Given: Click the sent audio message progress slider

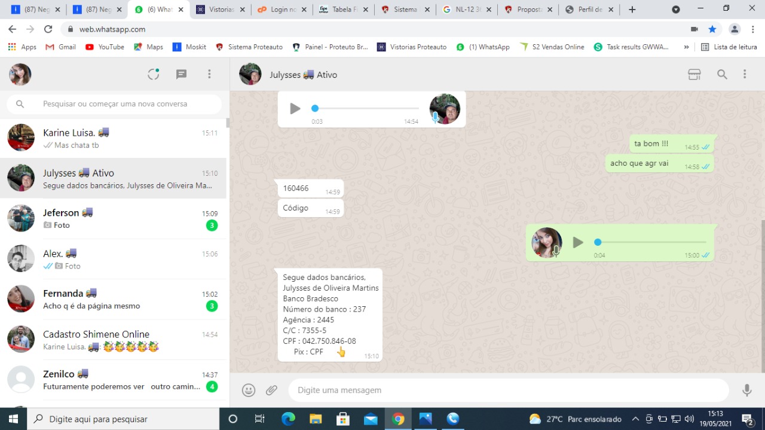Looking at the screenshot, I should tap(651, 242).
